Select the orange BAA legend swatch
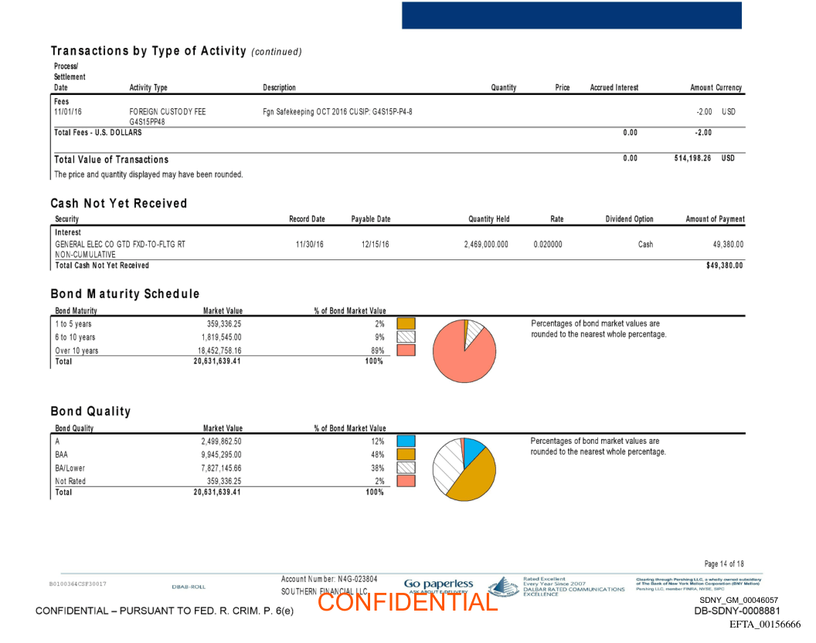 [x=406, y=455]
